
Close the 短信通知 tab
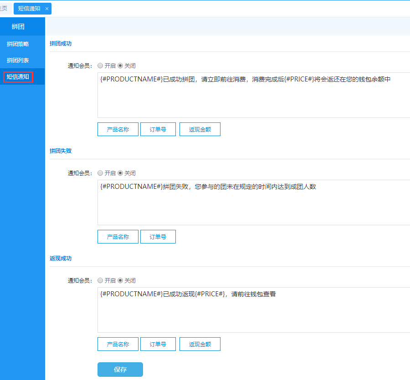(x=47, y=9)
